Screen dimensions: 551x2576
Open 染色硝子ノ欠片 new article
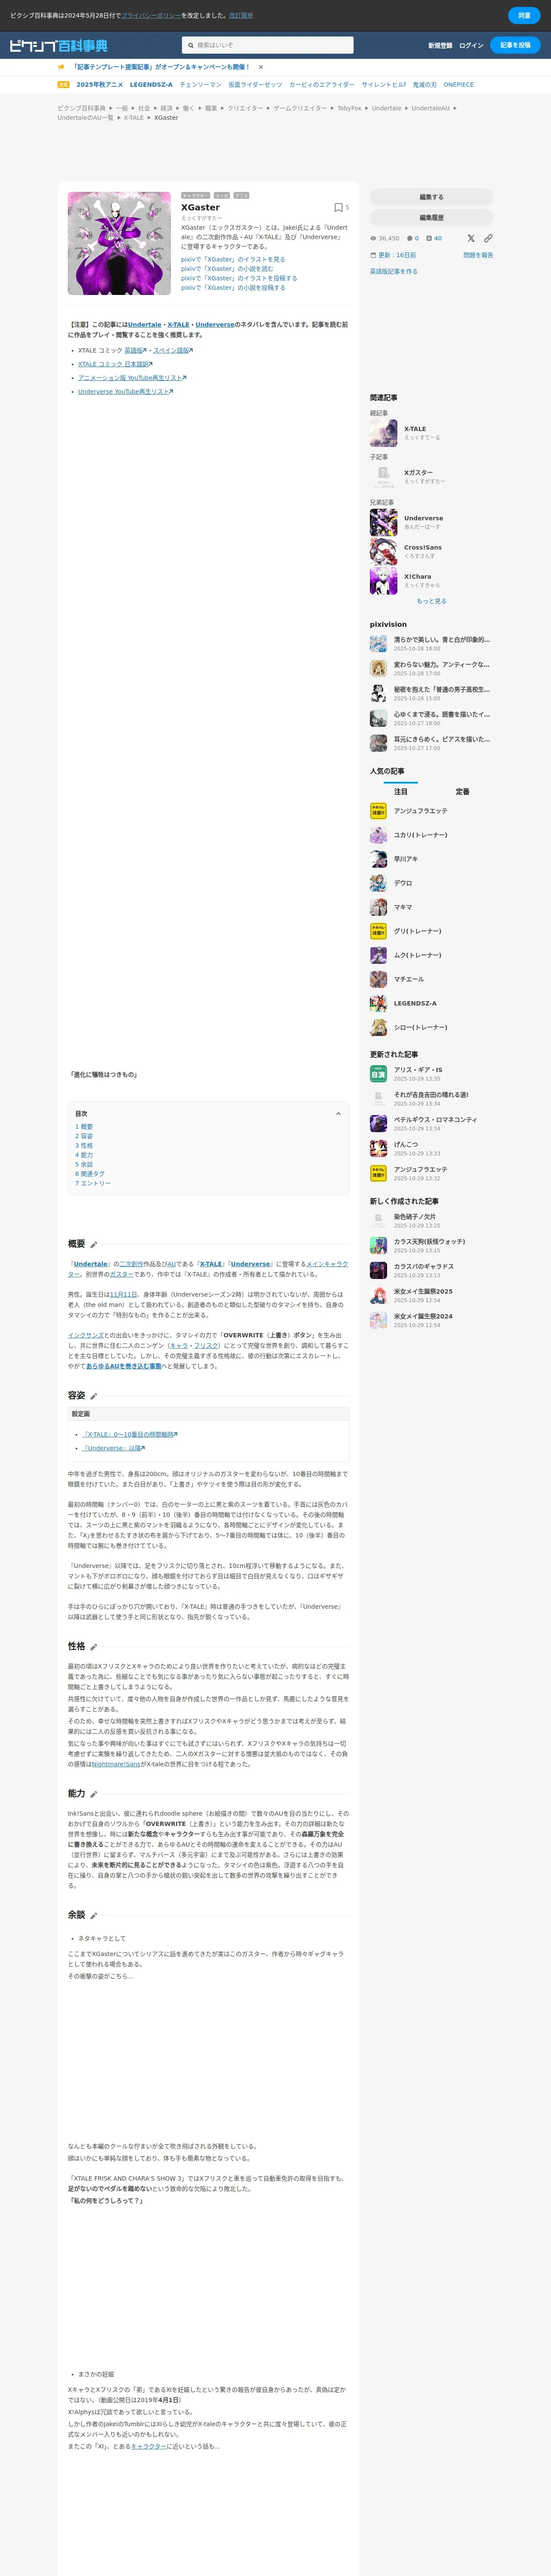[415, 1217]
